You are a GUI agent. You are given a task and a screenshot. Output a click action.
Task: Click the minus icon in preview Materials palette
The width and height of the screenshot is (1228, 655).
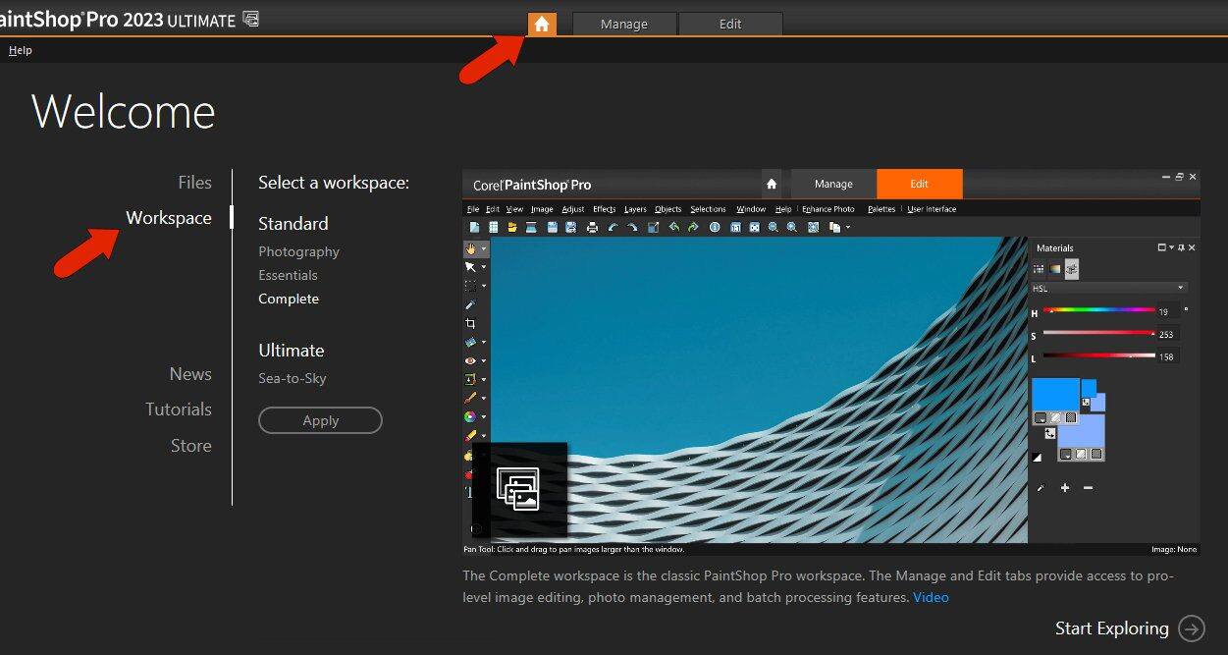coord(1088,488)
